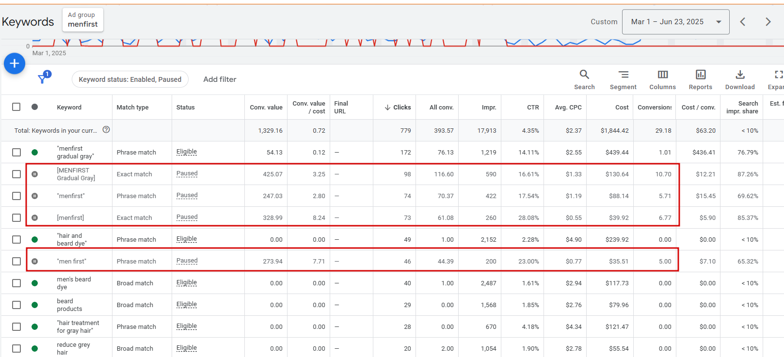The width and height of the screenshot is (784, 357).
Task: Check the "men first" row
Action: tap(16, 261)
